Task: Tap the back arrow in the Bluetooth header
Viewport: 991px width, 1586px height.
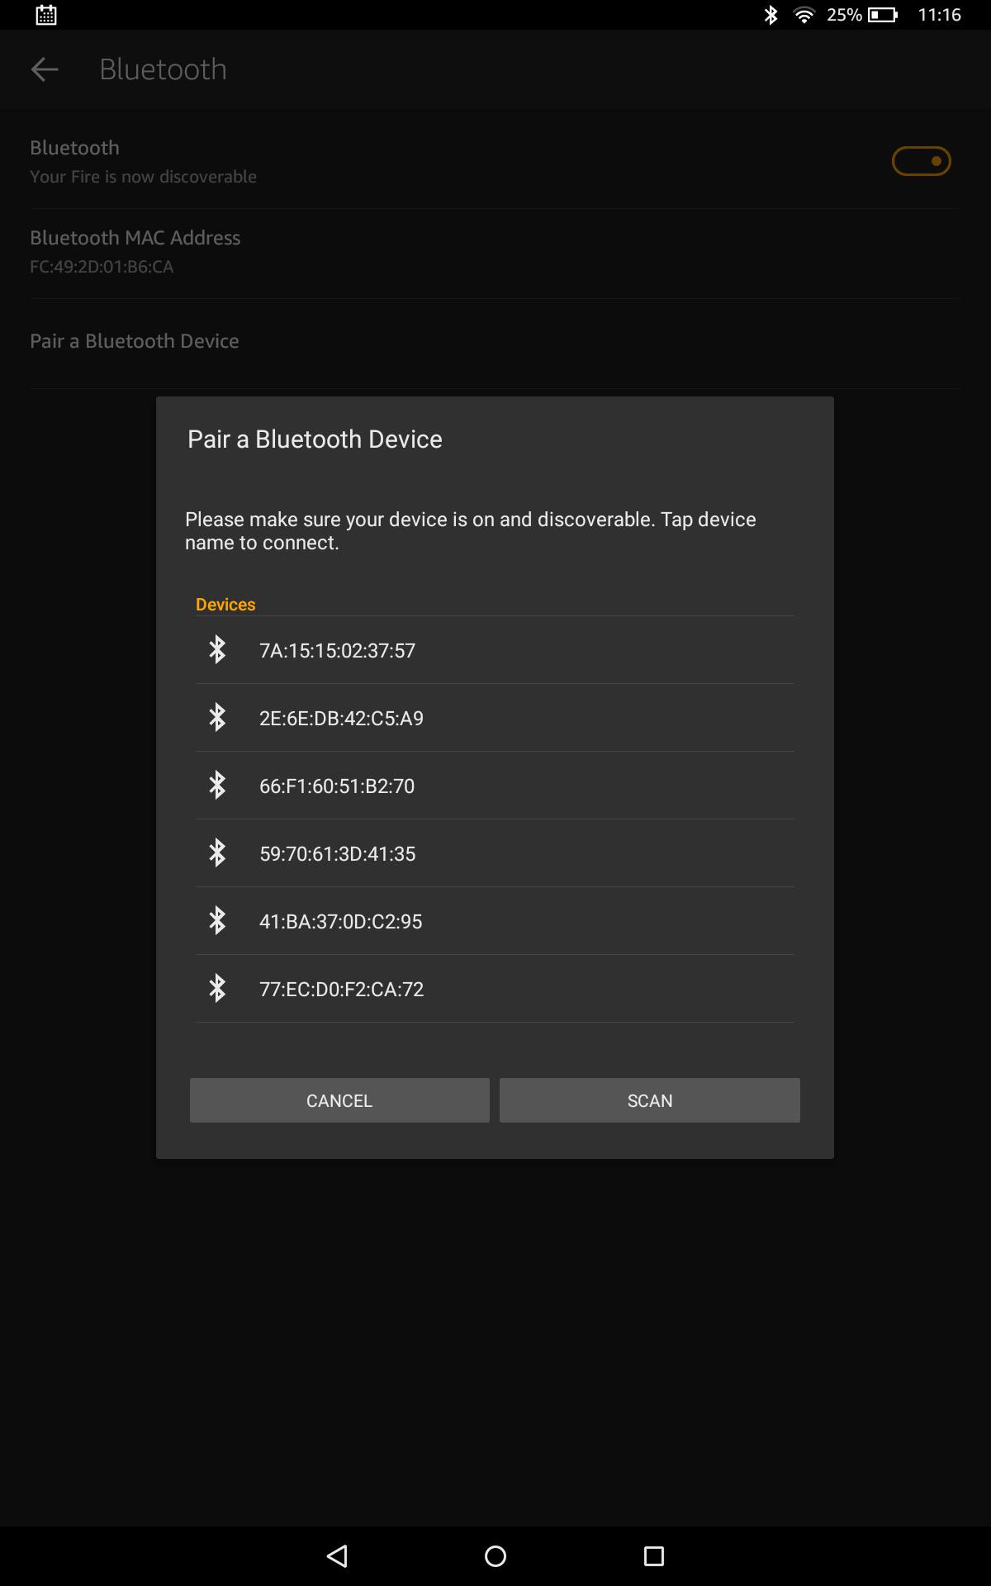Action: (x=44, y=69)
